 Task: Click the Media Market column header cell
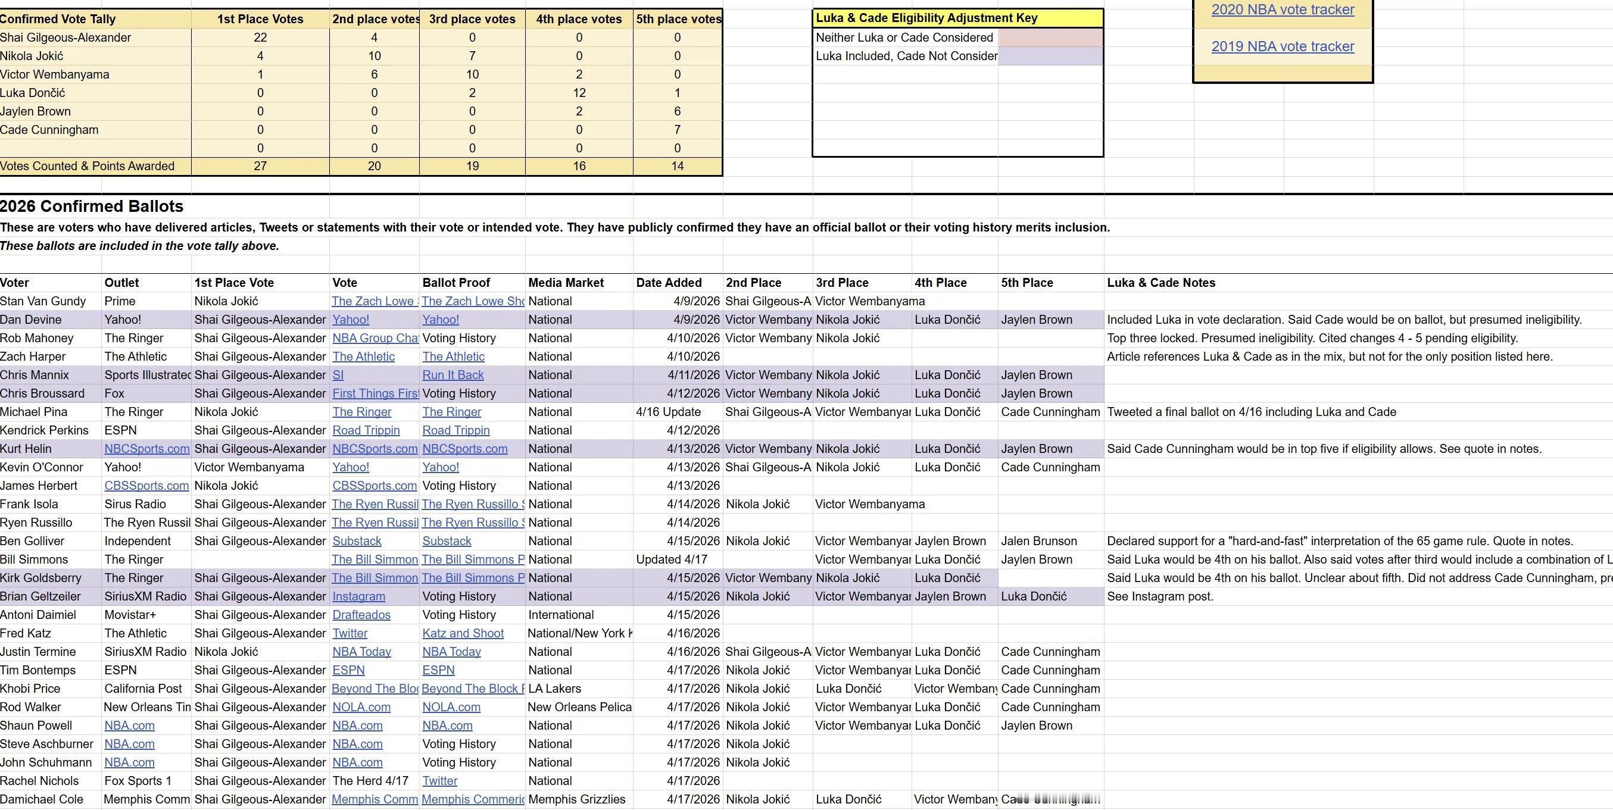coord(566,283)
